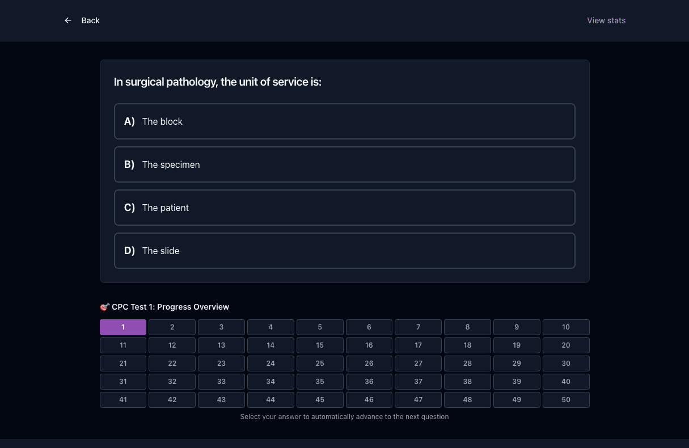Open question 30

(566, 364)
